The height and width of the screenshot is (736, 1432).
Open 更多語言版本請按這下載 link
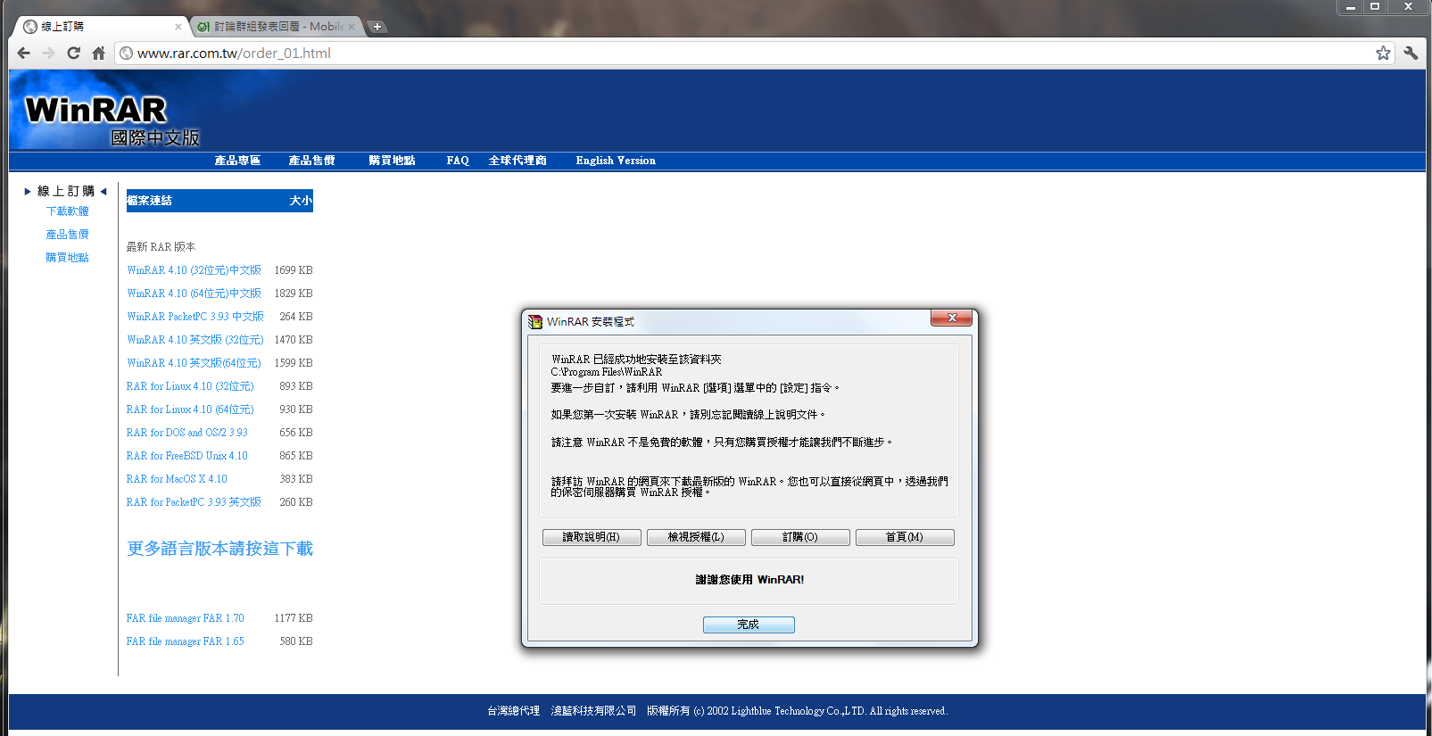coord(219,549)
